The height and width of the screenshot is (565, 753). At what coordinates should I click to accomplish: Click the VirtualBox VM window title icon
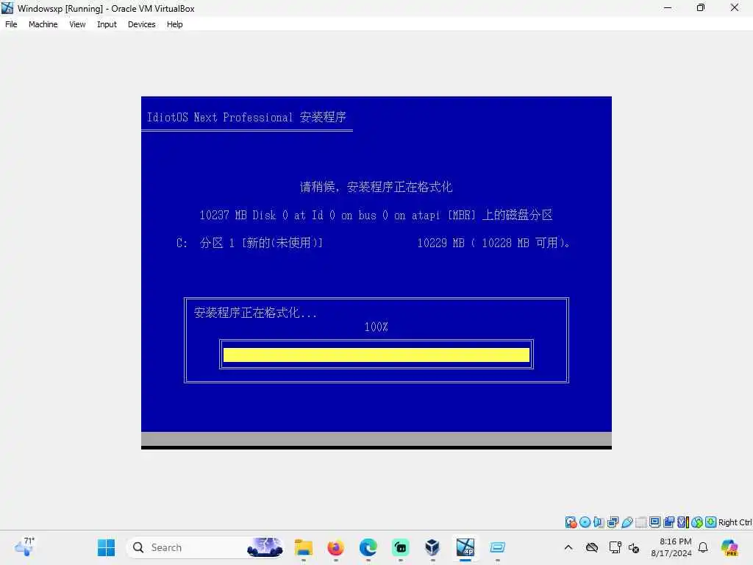[x=7, y=8]
